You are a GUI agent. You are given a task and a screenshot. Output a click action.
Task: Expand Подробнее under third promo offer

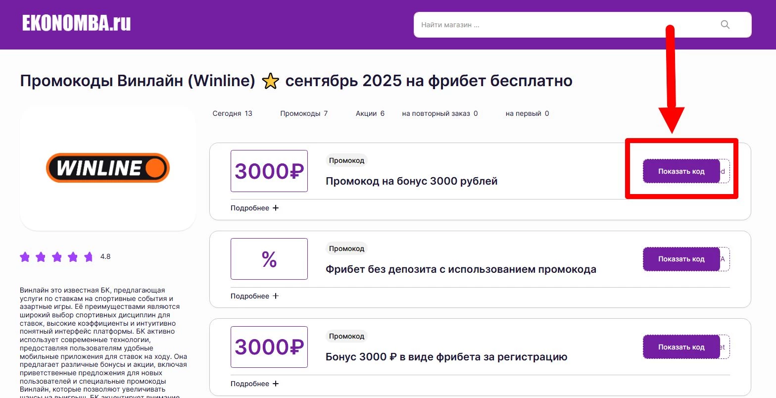point(254,384)
